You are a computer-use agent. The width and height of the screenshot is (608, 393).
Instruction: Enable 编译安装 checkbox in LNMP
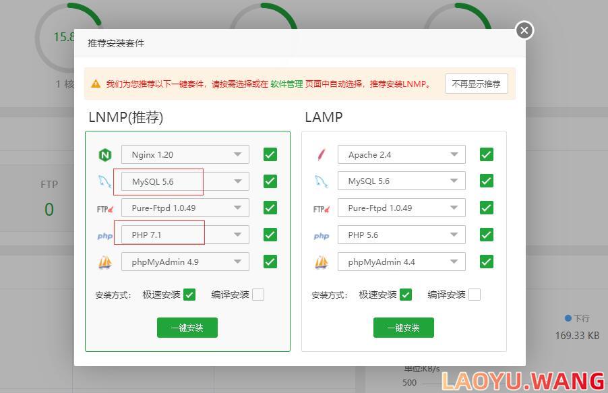click(258, 295)
